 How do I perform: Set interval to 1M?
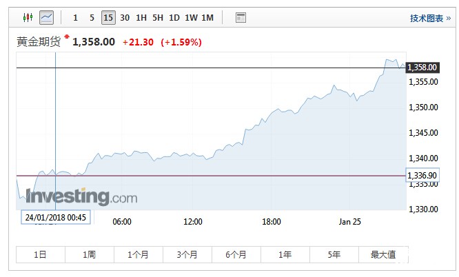(207, 17)
